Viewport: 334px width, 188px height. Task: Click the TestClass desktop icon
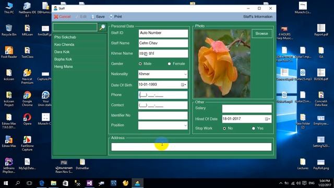click(x=27, y=52)
